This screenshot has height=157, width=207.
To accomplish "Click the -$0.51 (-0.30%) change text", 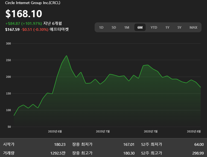I will (x=34, y=29).
